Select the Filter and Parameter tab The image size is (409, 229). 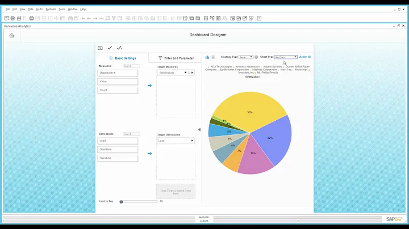pyautogui.click(x=176, y=58)
